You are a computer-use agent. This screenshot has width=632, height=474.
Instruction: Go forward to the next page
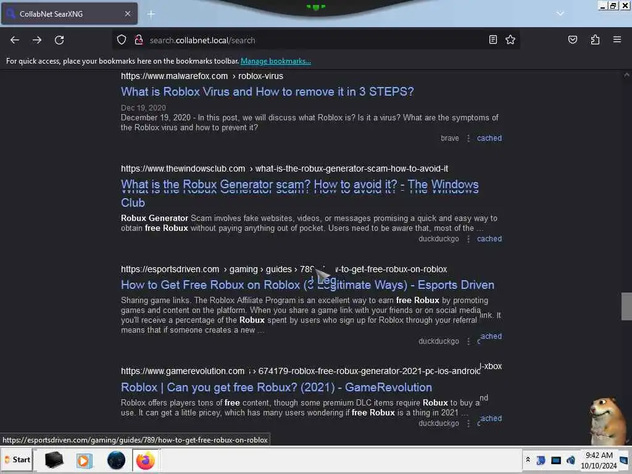tap(37, 40)
